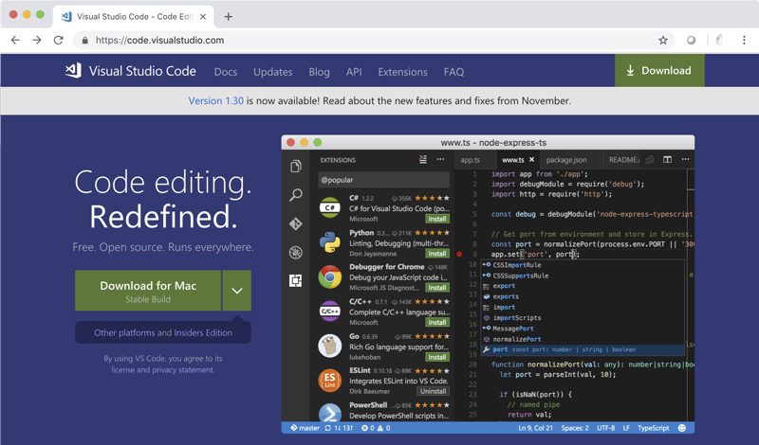The image size is (759, 445).
Task: Click the C# extension icon
Action: 330,207
